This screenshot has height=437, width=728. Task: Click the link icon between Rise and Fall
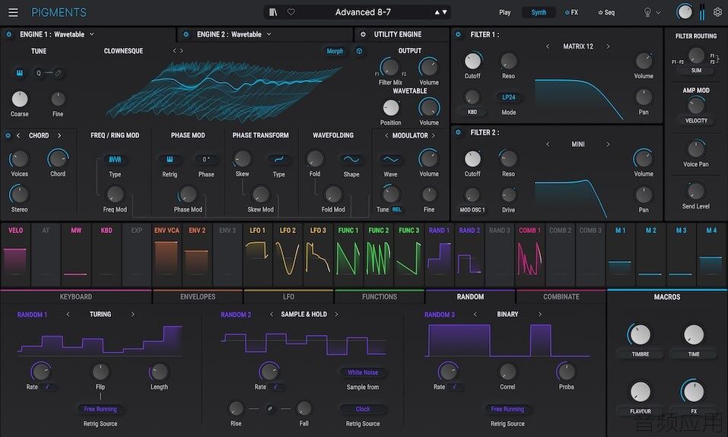[x=270, y=409]
